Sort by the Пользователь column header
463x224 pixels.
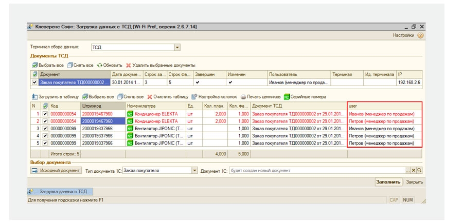[x=299, y=74]
